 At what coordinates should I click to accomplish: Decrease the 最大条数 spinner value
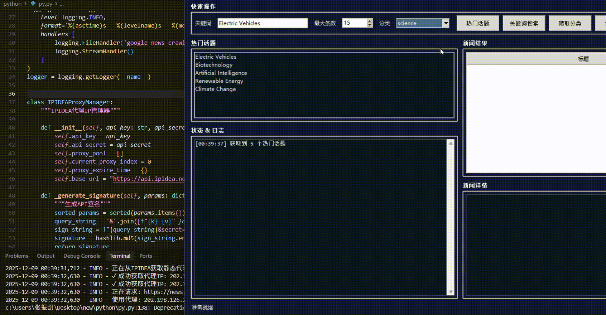pos(370,25)
